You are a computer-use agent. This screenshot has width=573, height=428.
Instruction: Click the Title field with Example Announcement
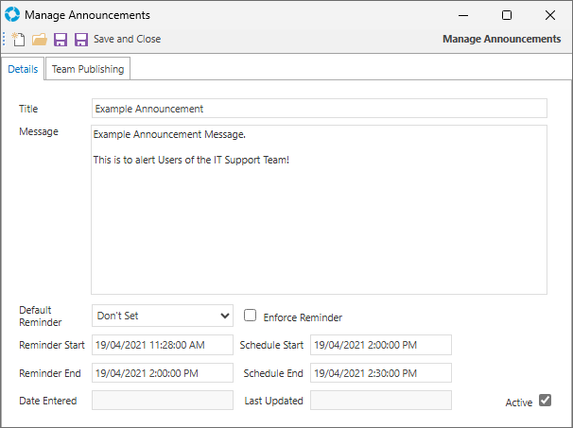[320, 109]
